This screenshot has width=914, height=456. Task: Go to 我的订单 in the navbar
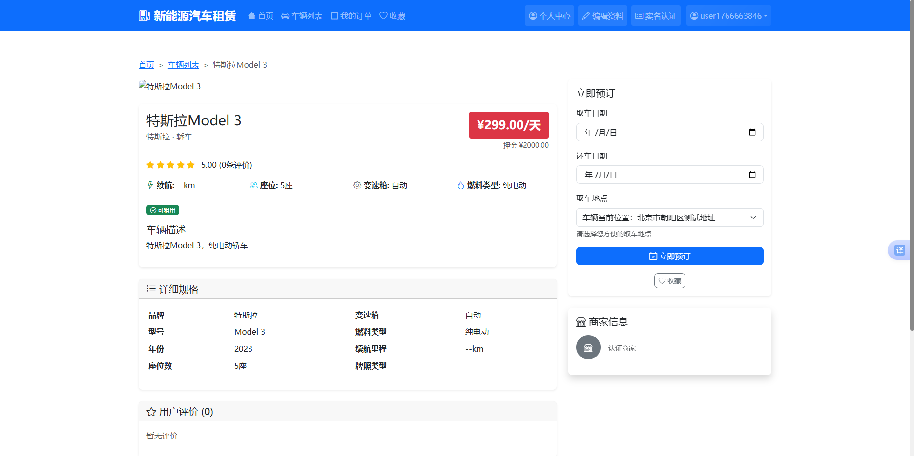(351, 16)
